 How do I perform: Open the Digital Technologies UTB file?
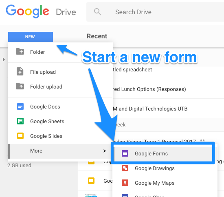[168, 109]
